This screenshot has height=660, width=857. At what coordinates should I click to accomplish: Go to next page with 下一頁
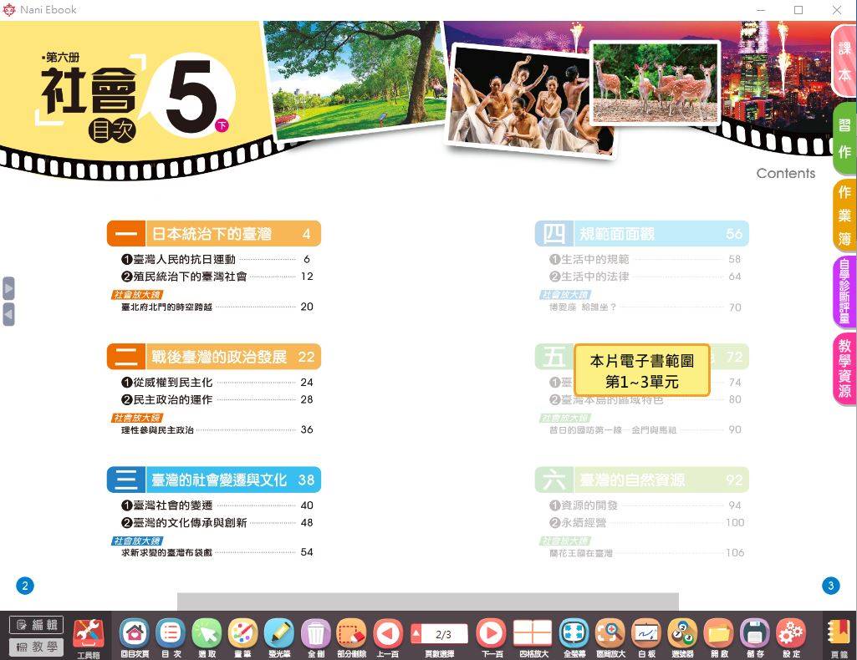pyautogui.click(x=492, y=636)
